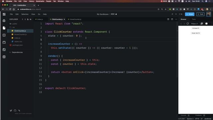Go back in the preview browser
Screen dimensions: 213x120
181,24
